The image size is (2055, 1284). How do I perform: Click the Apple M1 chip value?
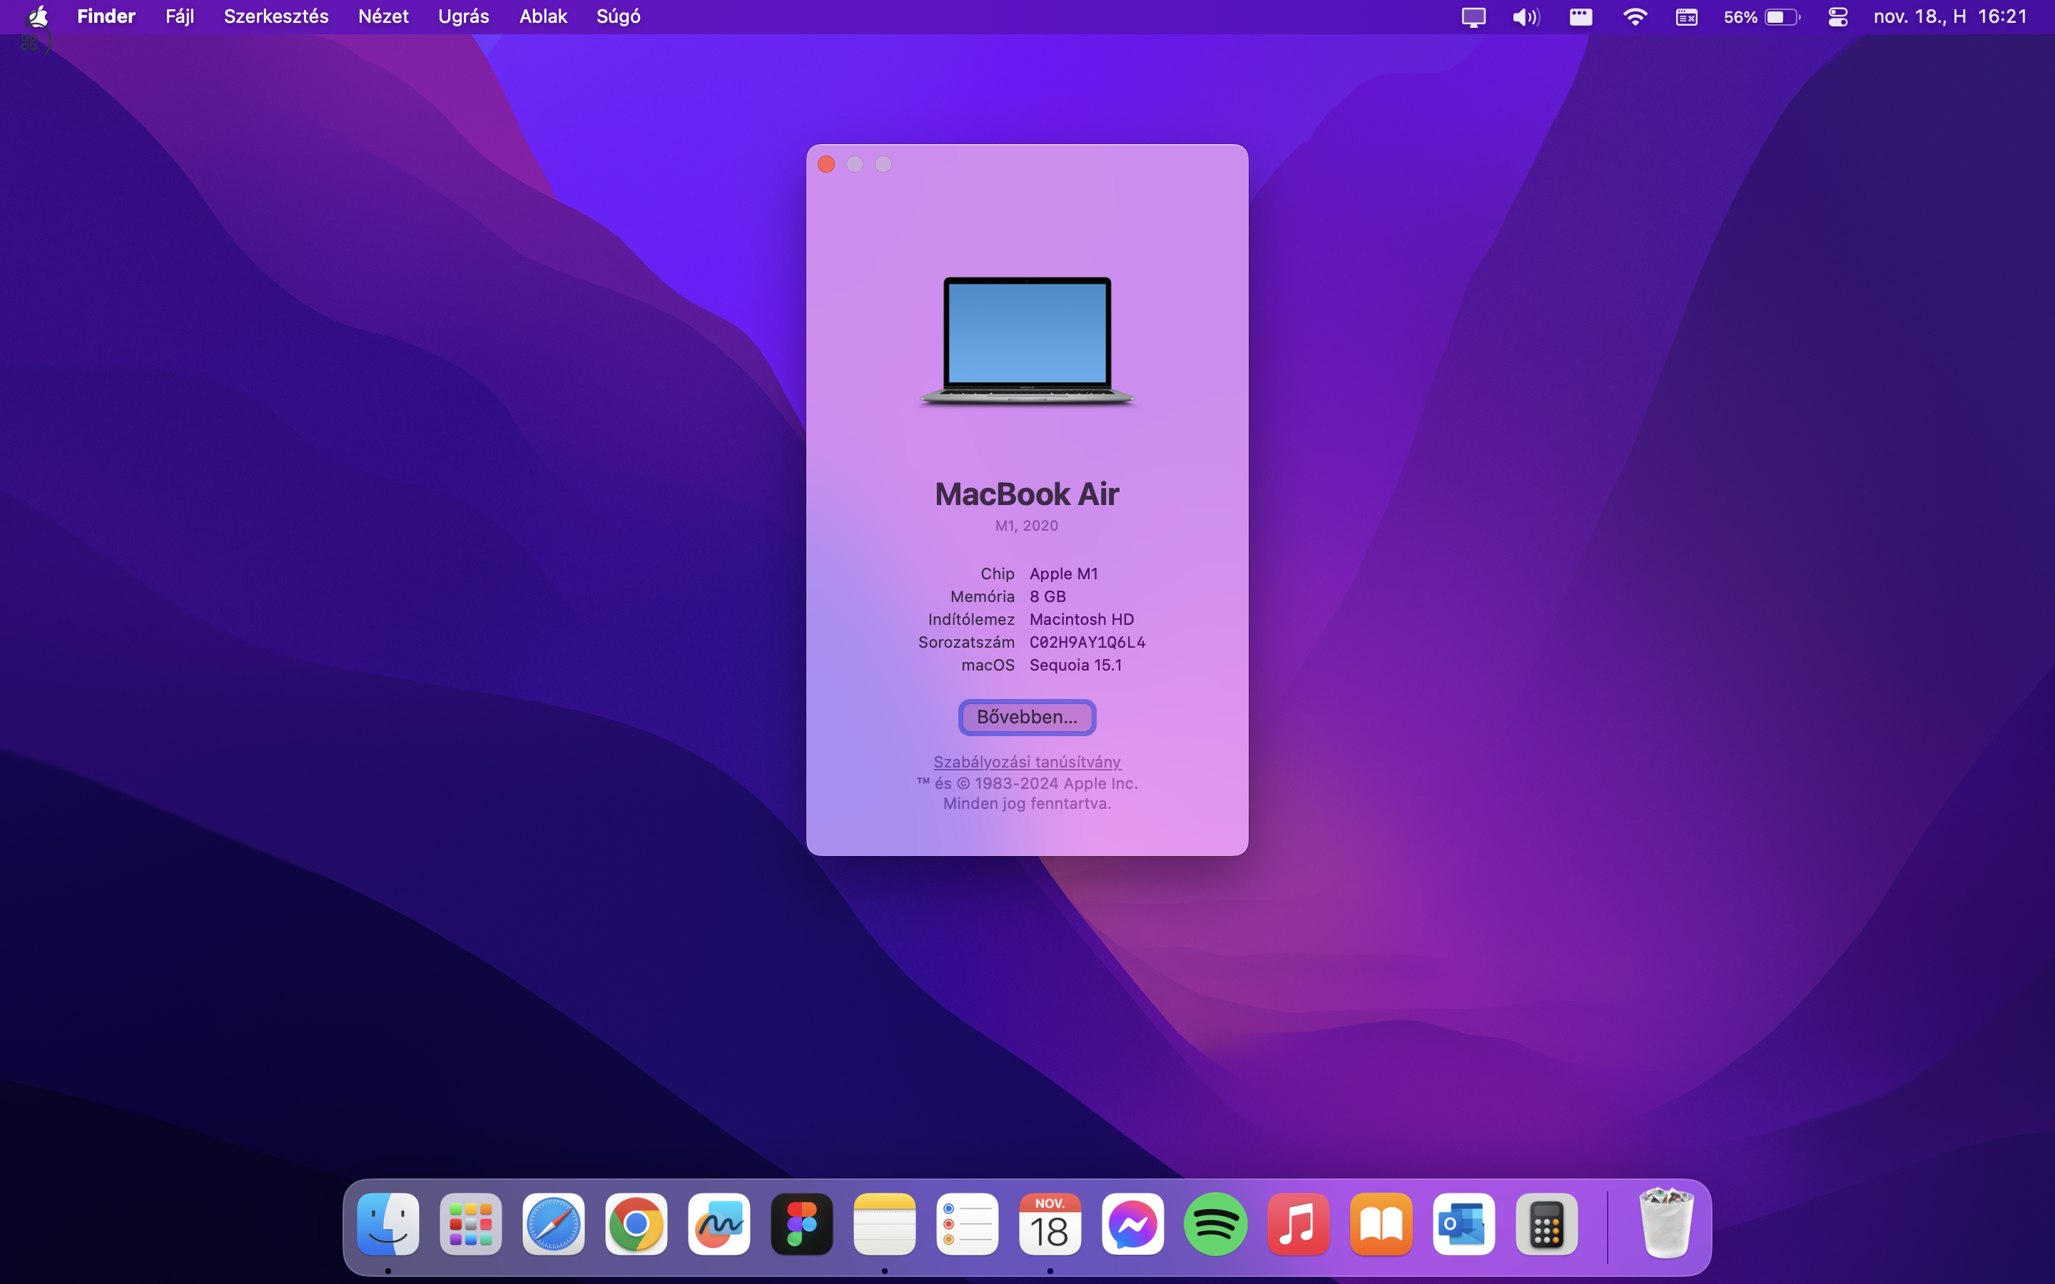click(x=1063, y=574)
